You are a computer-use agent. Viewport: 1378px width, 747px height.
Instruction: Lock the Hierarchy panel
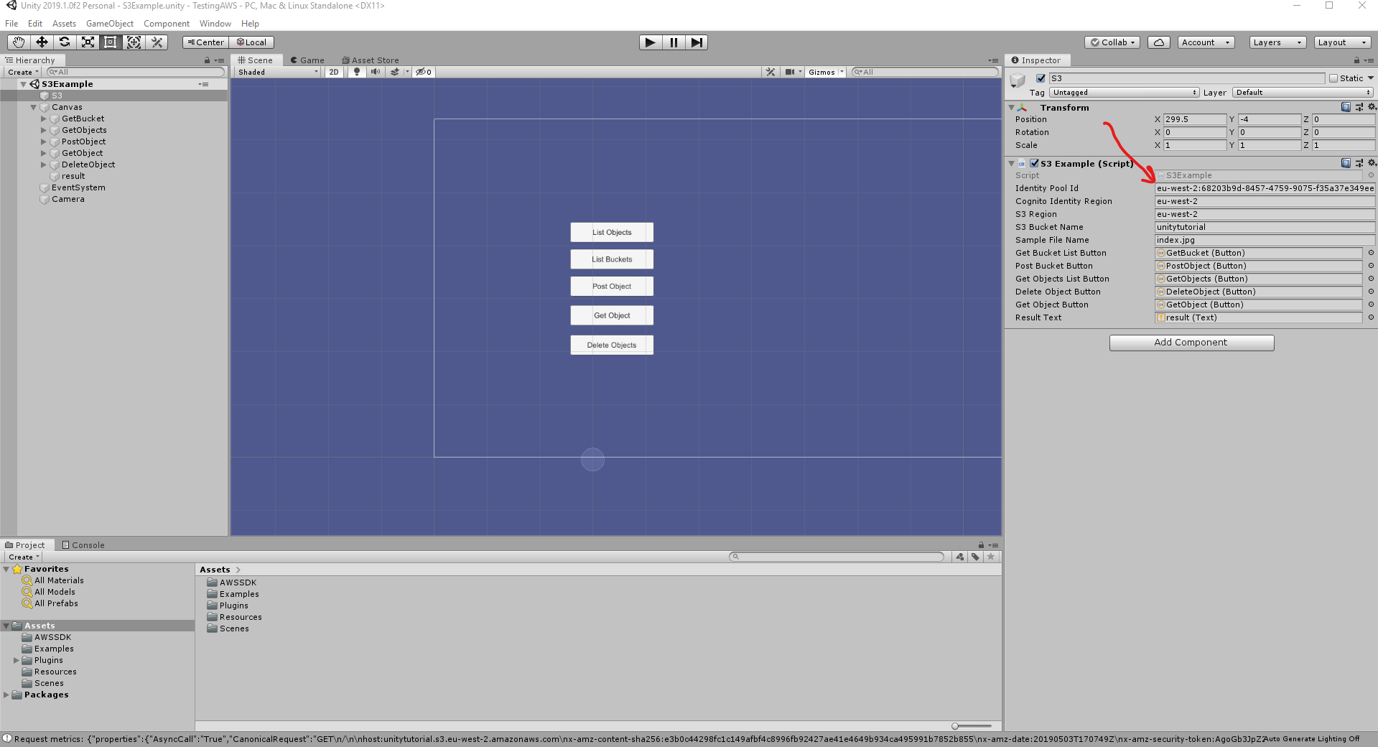(x=208, y=60)
